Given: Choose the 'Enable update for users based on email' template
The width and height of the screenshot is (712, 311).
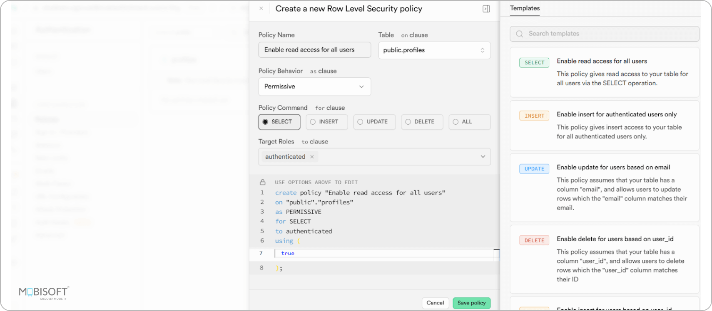Looking at the screenshot, I should [604, 188].
